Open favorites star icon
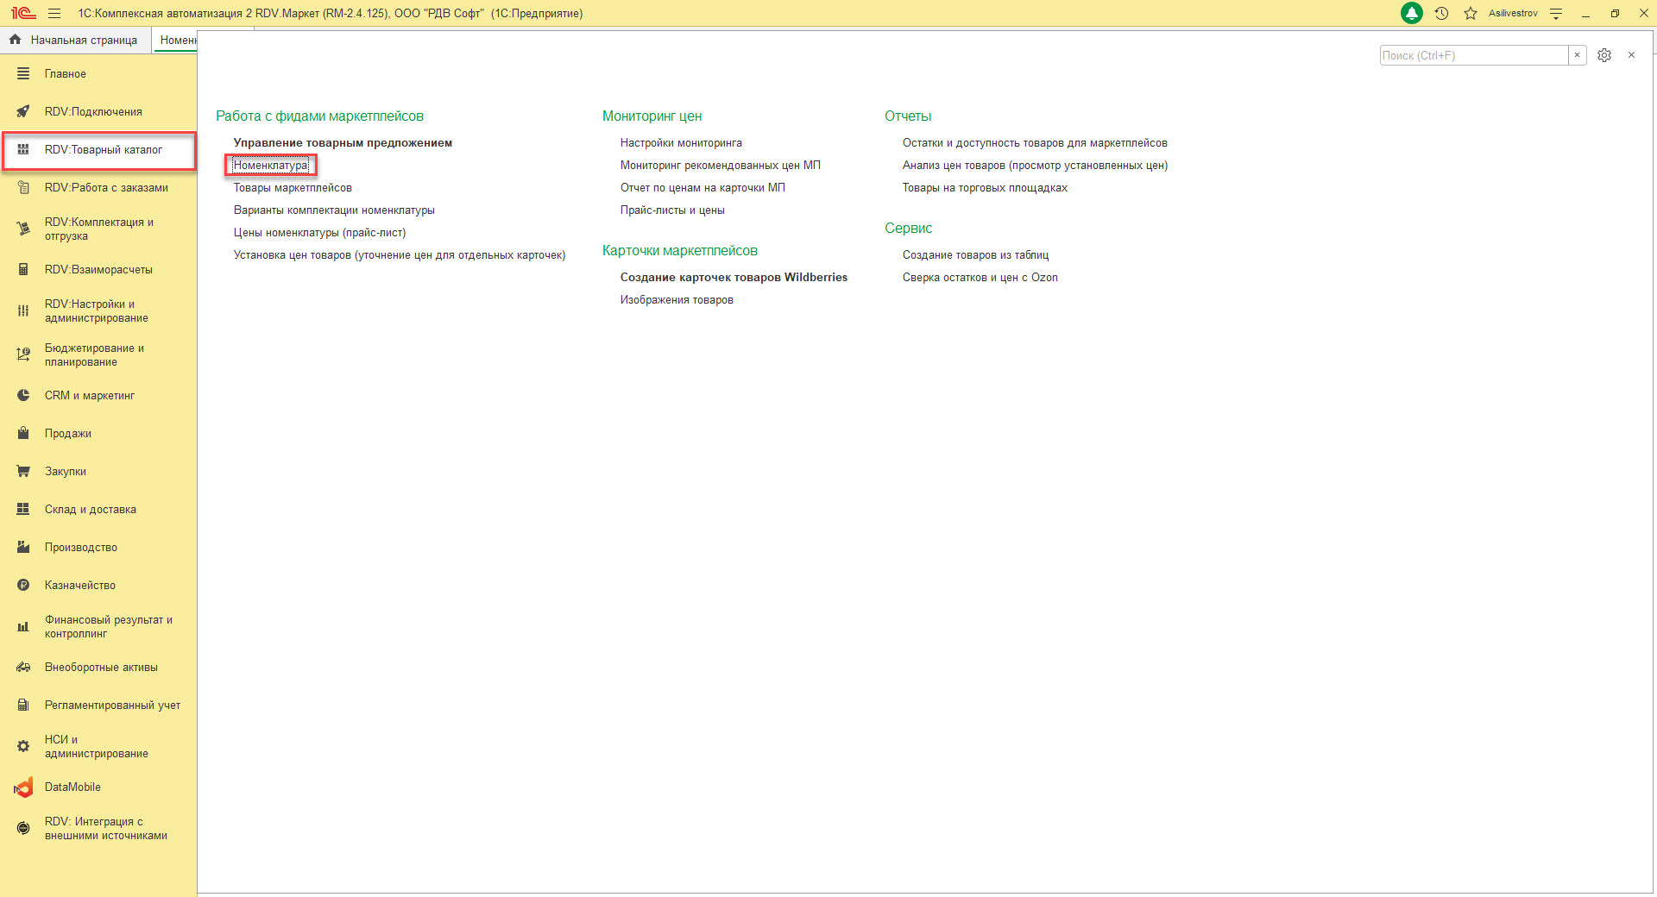 coord(1471,13)
